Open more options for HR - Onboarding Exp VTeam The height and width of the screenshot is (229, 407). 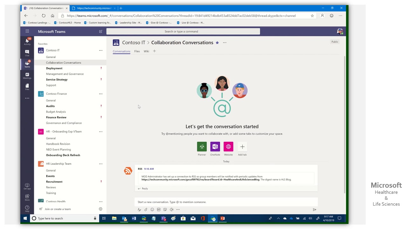pos(101,132)
